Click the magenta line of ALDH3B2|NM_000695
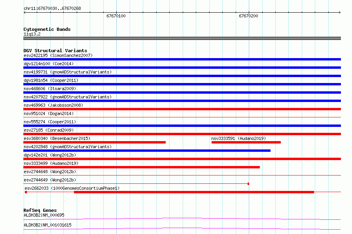 coord(182,219)
